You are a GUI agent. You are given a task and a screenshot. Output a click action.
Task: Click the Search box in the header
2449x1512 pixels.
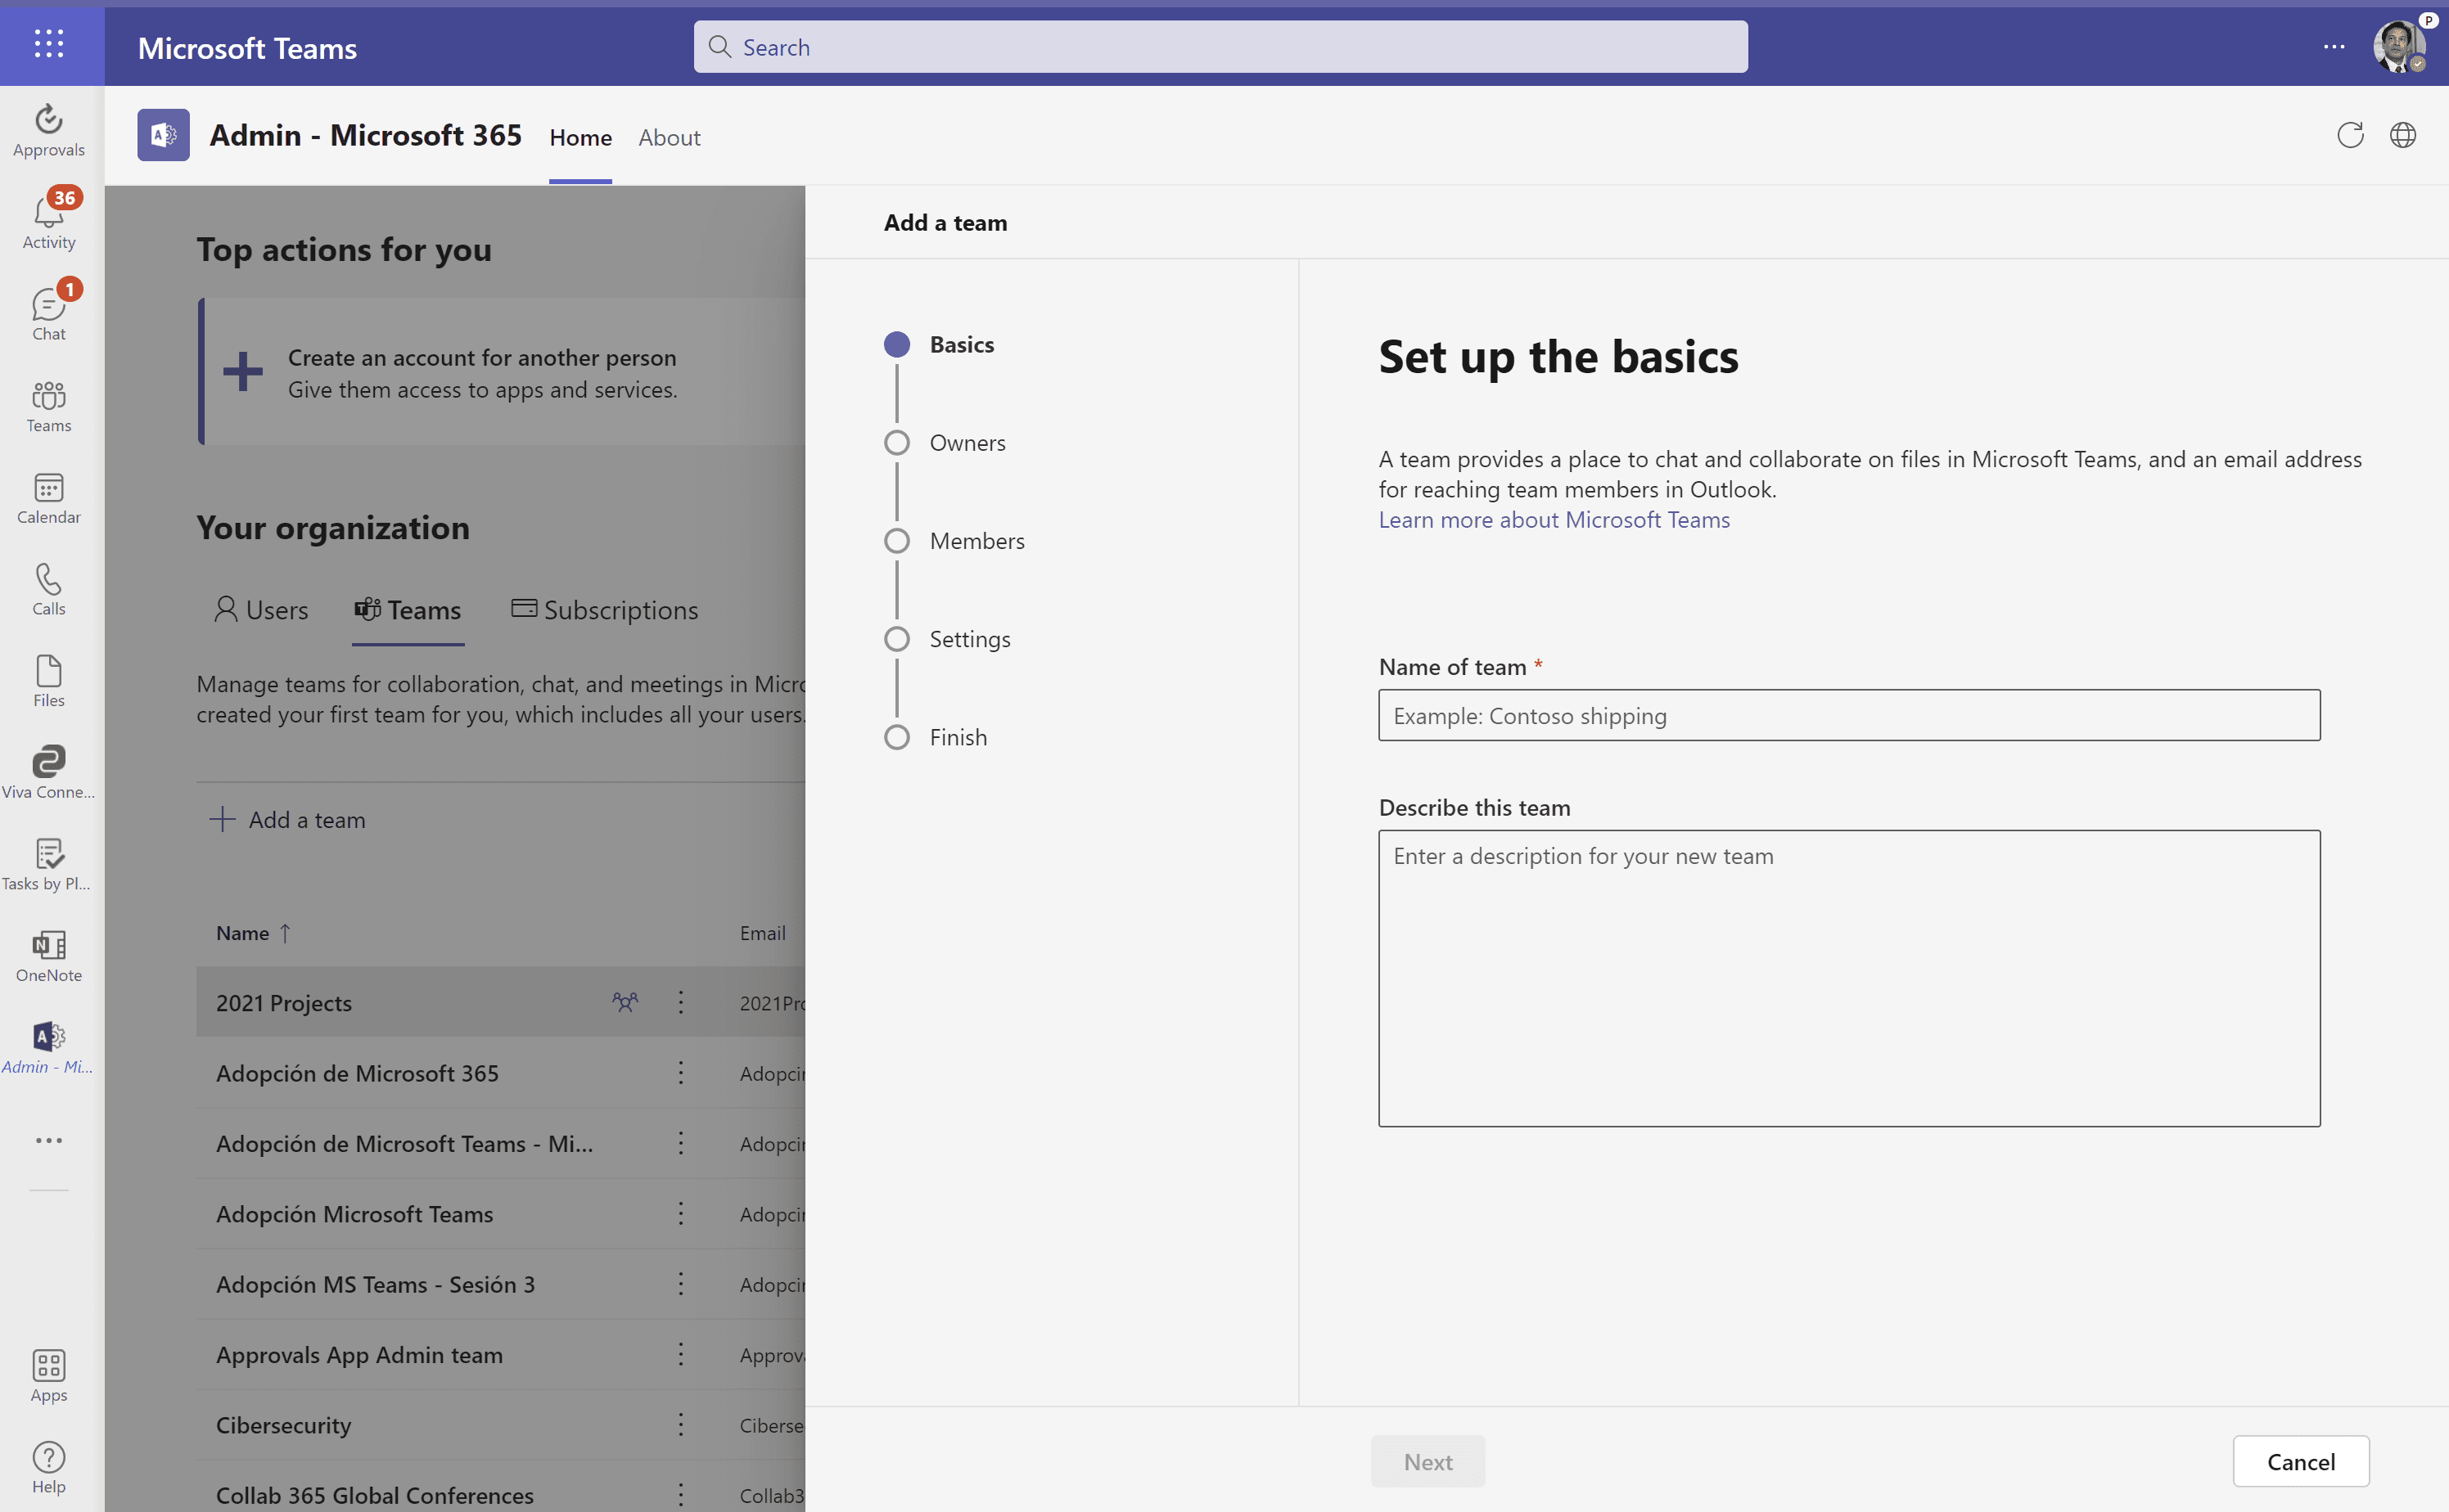pos(1220,47)
